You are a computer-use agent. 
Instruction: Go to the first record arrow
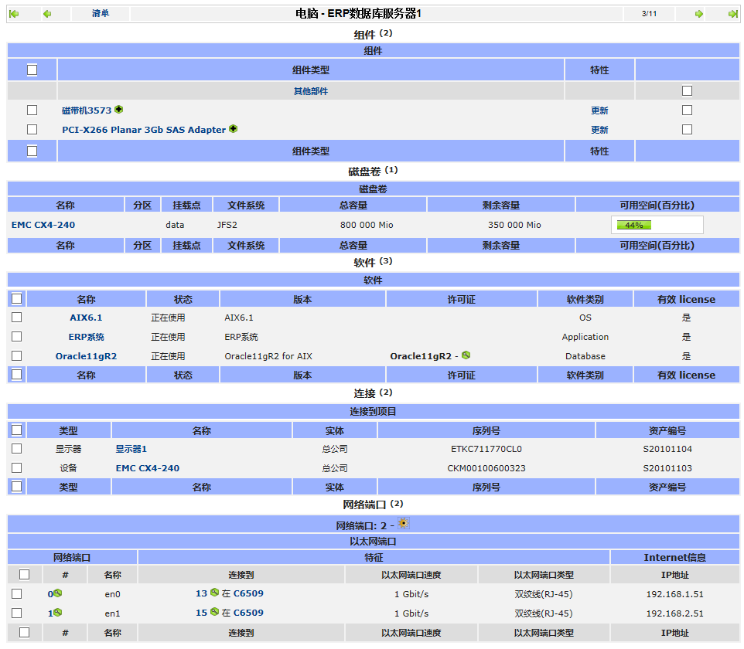point(13,14)
